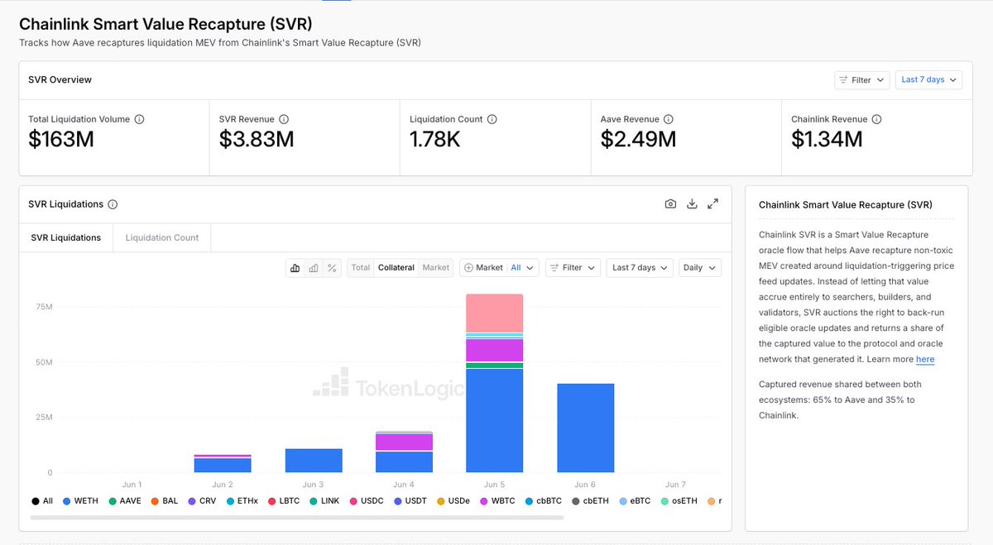Screen dimensions: 993x545
Task: Toggle USDe series in legend
Action: tap(453, 501)
